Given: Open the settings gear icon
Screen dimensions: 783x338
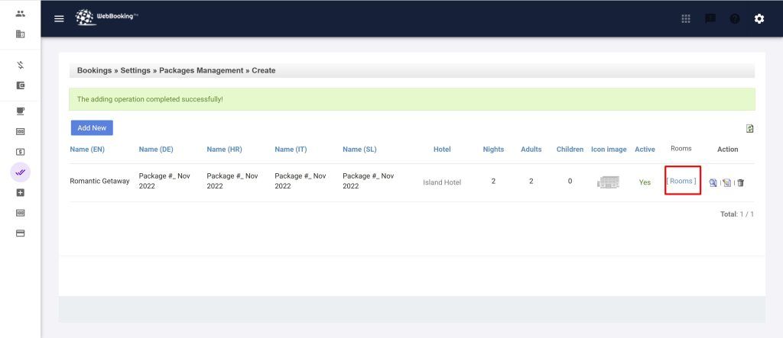Looking at the screenshot, I should pos(759,19).
